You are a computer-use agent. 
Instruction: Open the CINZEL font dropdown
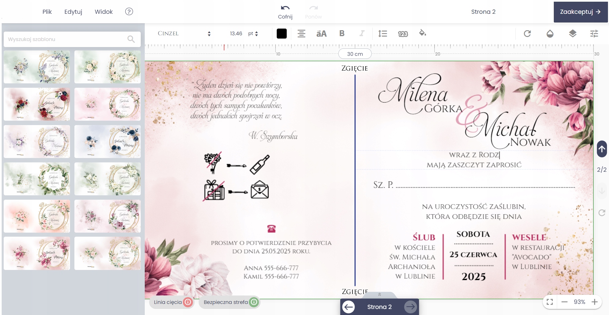pos(184,33)
